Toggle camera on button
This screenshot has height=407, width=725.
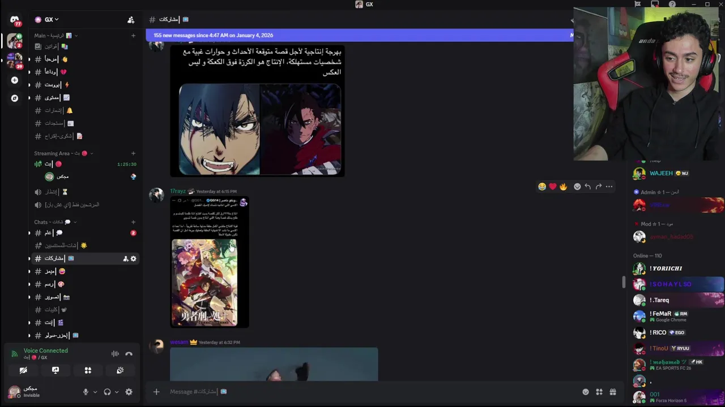click(x=23, y=370)
